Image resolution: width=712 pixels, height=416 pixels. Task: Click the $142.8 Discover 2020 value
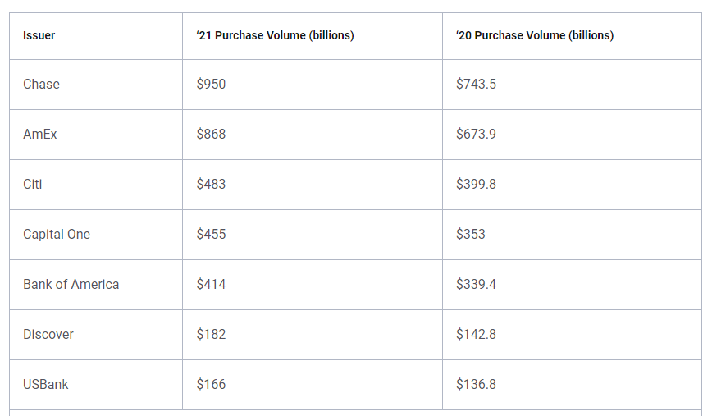coord(477,334)
